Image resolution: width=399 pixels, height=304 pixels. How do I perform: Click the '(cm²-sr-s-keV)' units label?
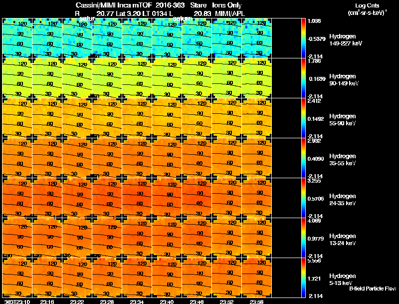click(x=367, y=13)
